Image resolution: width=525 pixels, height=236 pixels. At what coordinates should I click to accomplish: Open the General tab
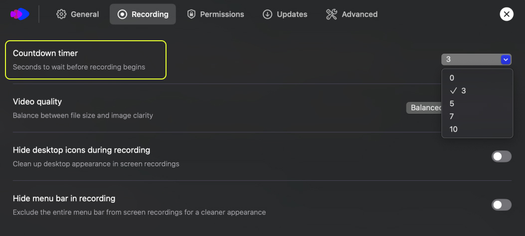coord(78,14)
